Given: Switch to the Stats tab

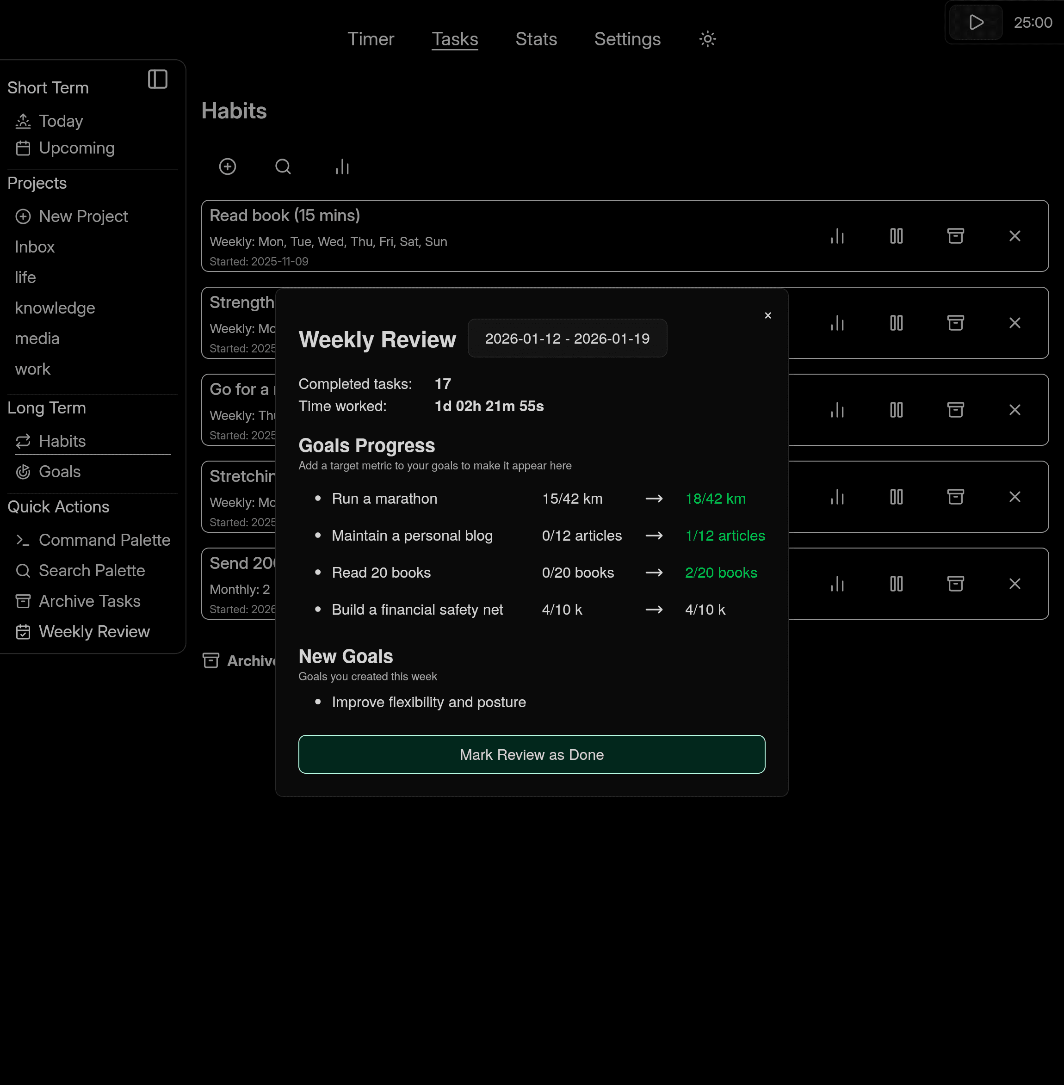Looking at the screenshot, I should 536,39.
